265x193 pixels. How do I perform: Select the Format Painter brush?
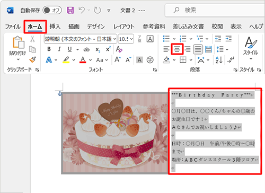tap(33, 60)
